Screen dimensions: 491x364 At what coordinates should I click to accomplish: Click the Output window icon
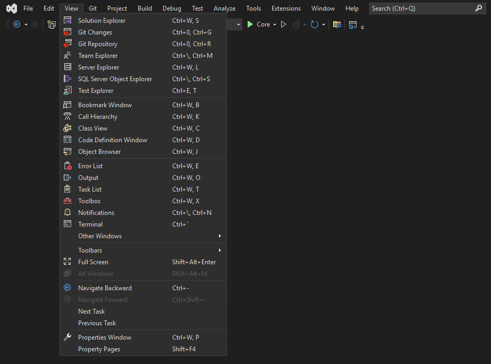coord(67,177)
